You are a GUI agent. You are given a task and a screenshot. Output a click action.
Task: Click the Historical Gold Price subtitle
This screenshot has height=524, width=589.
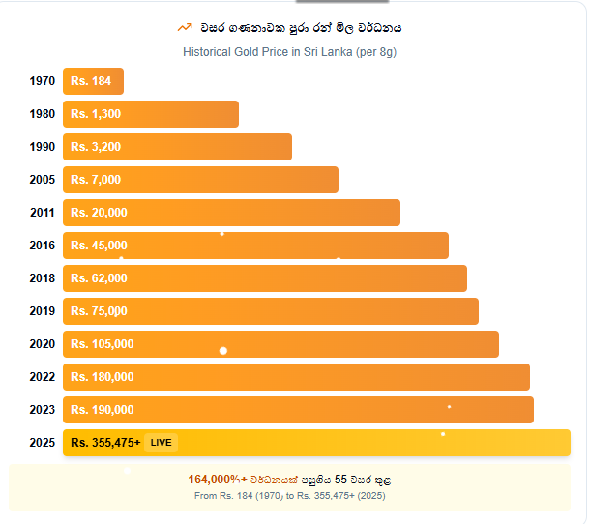click(289, 51)
